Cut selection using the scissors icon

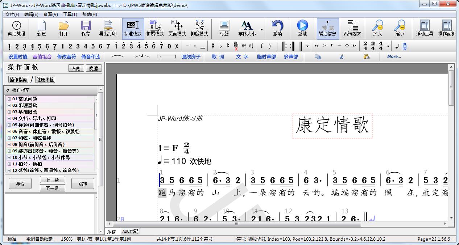(x=342, y=56)
